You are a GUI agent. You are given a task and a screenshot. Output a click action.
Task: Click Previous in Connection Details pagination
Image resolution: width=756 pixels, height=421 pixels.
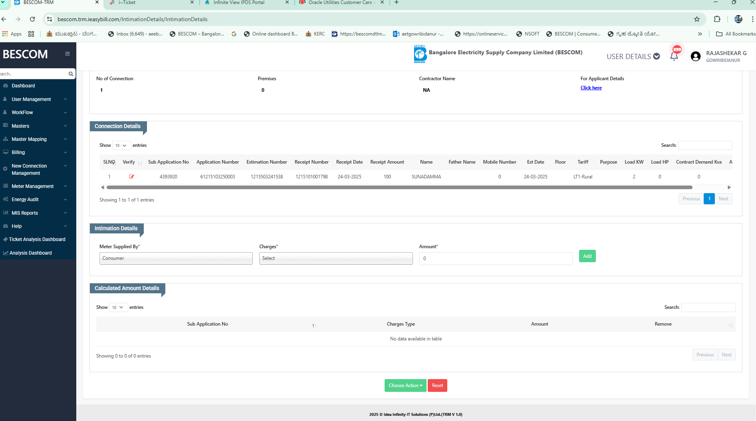click(x=691, y=199)
